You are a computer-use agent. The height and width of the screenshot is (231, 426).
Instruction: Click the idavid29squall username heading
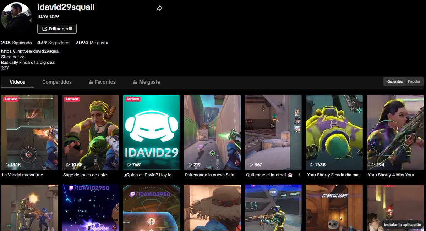coord(66,7)
